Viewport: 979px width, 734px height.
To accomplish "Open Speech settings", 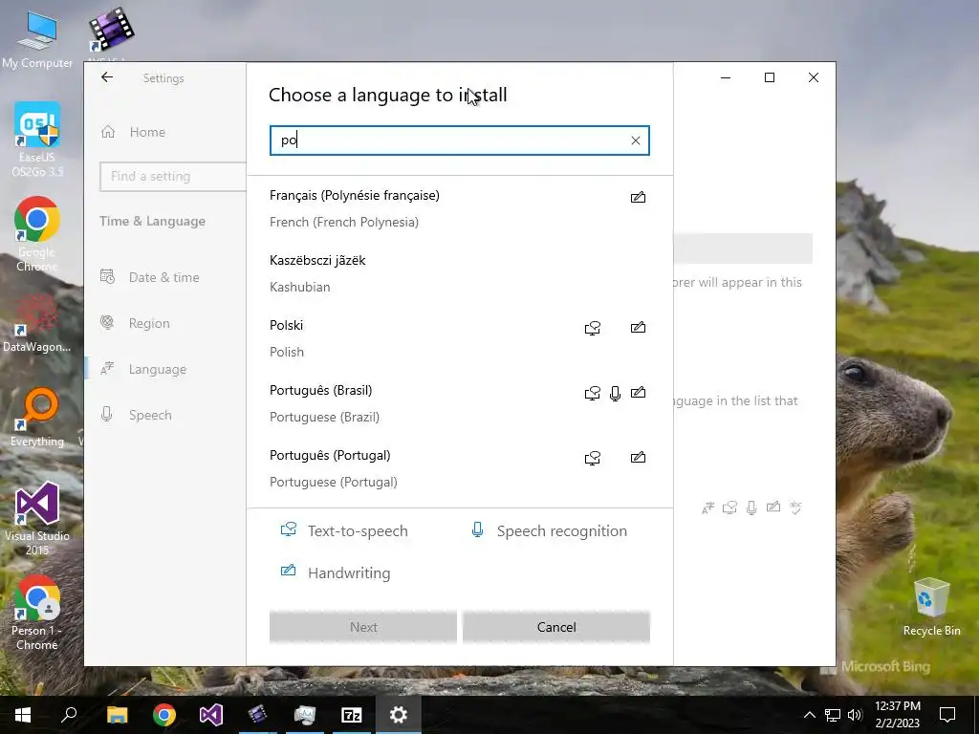I will click(150, 415).
